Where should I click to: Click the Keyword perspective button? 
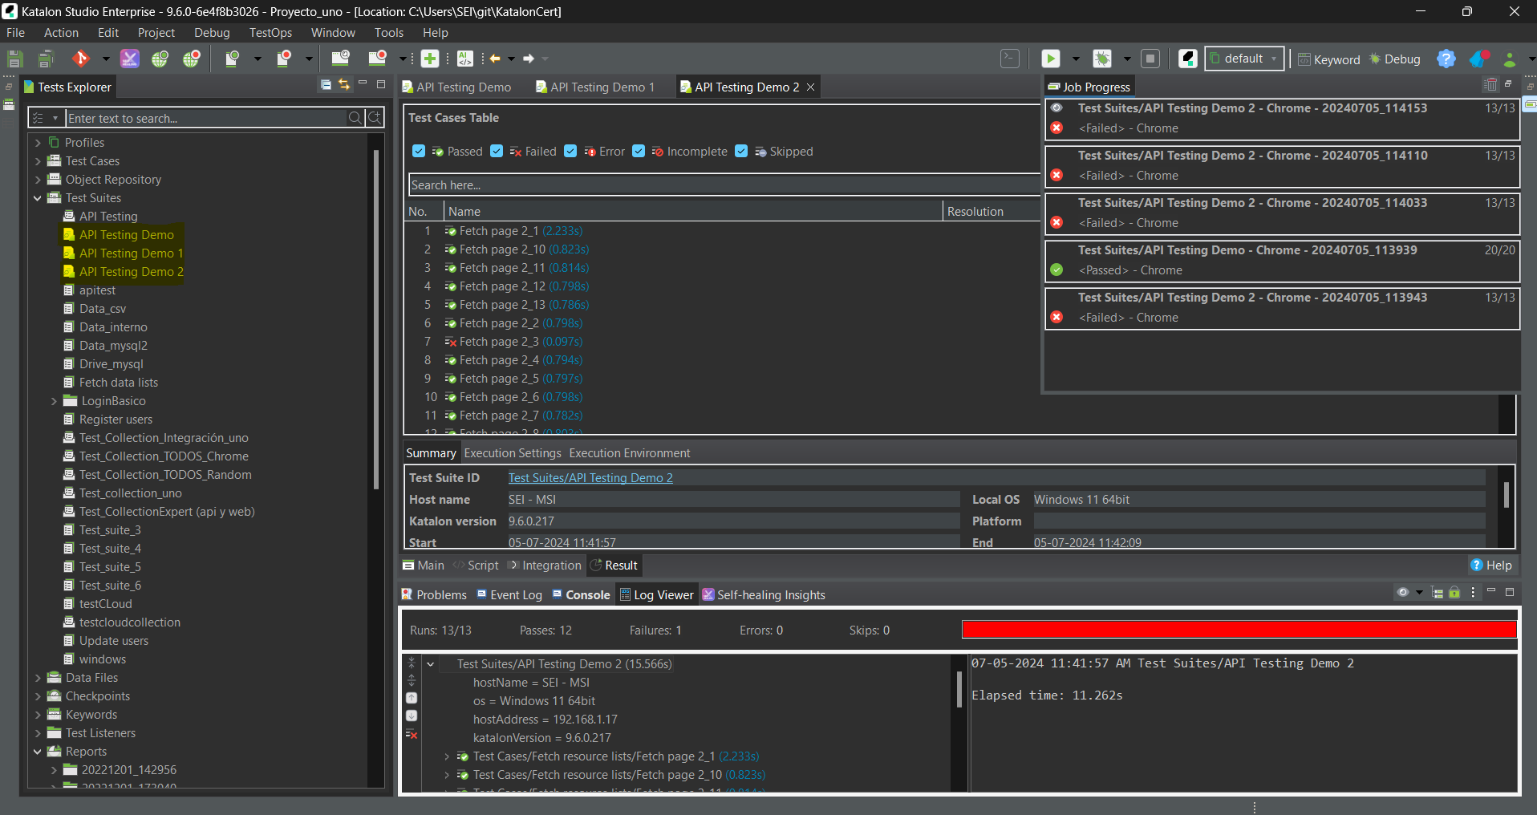tap(1329, 59)
